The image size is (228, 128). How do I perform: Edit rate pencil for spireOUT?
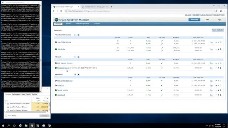[162, 85]
